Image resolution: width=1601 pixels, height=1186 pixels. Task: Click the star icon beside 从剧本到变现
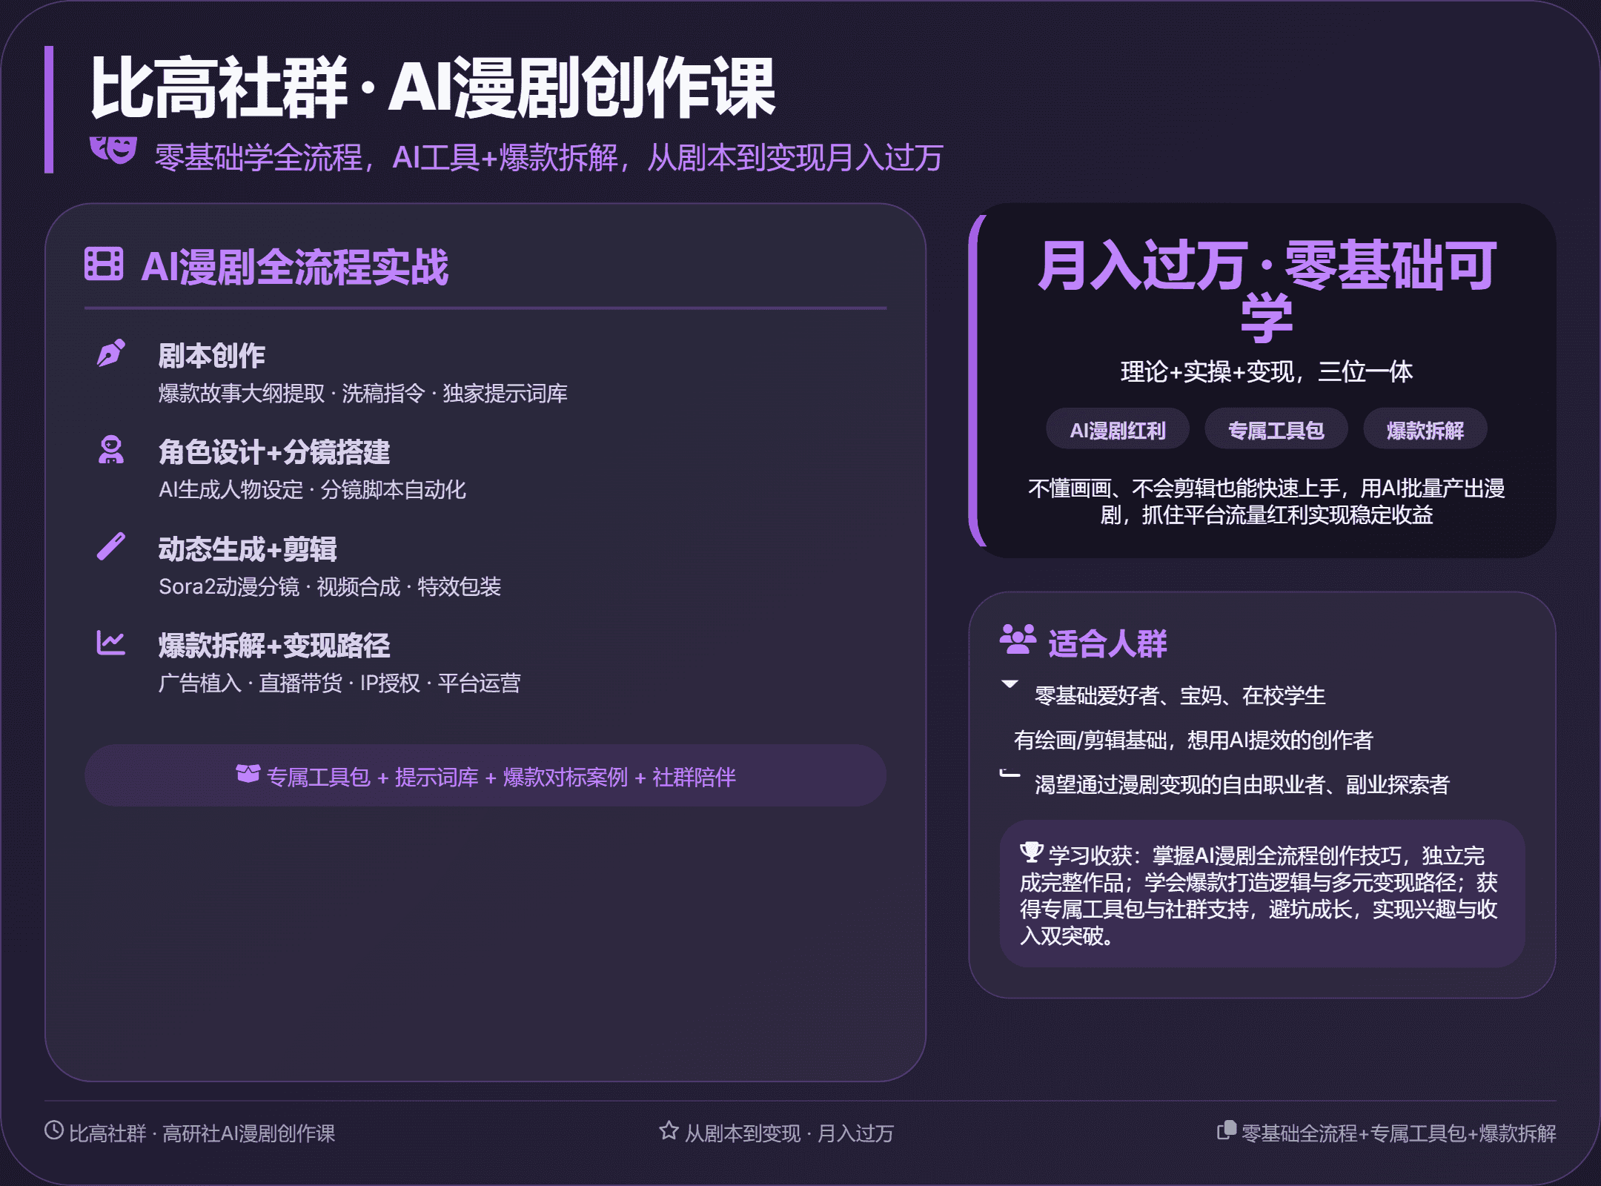pyautogui.click(x=669, y=1130)
